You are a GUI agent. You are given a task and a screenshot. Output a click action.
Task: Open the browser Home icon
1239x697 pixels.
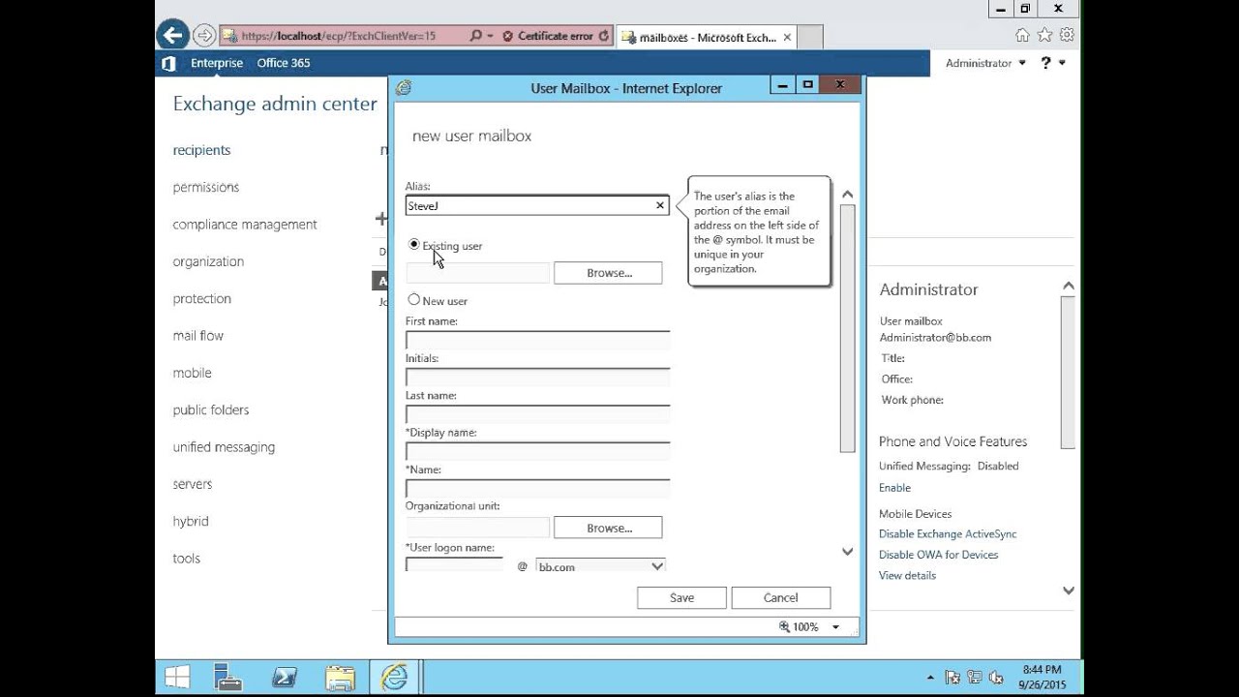[x=1022, y=35]
